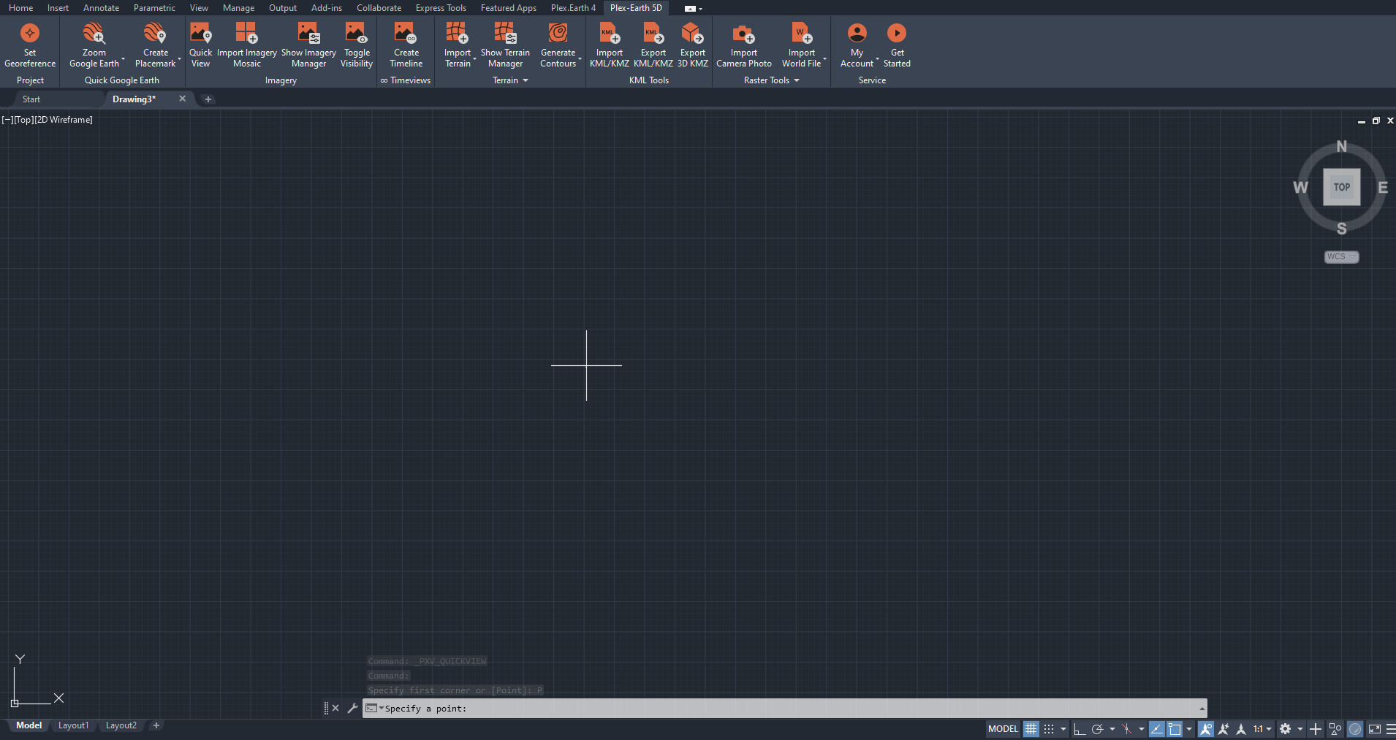The image size is (1396, 740).
Task: Select Create Placemark tool
Action: [156, 45]
